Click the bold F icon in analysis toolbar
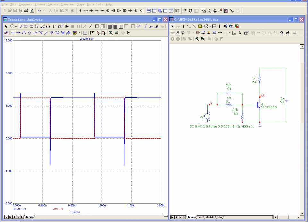 pos(128,33)
